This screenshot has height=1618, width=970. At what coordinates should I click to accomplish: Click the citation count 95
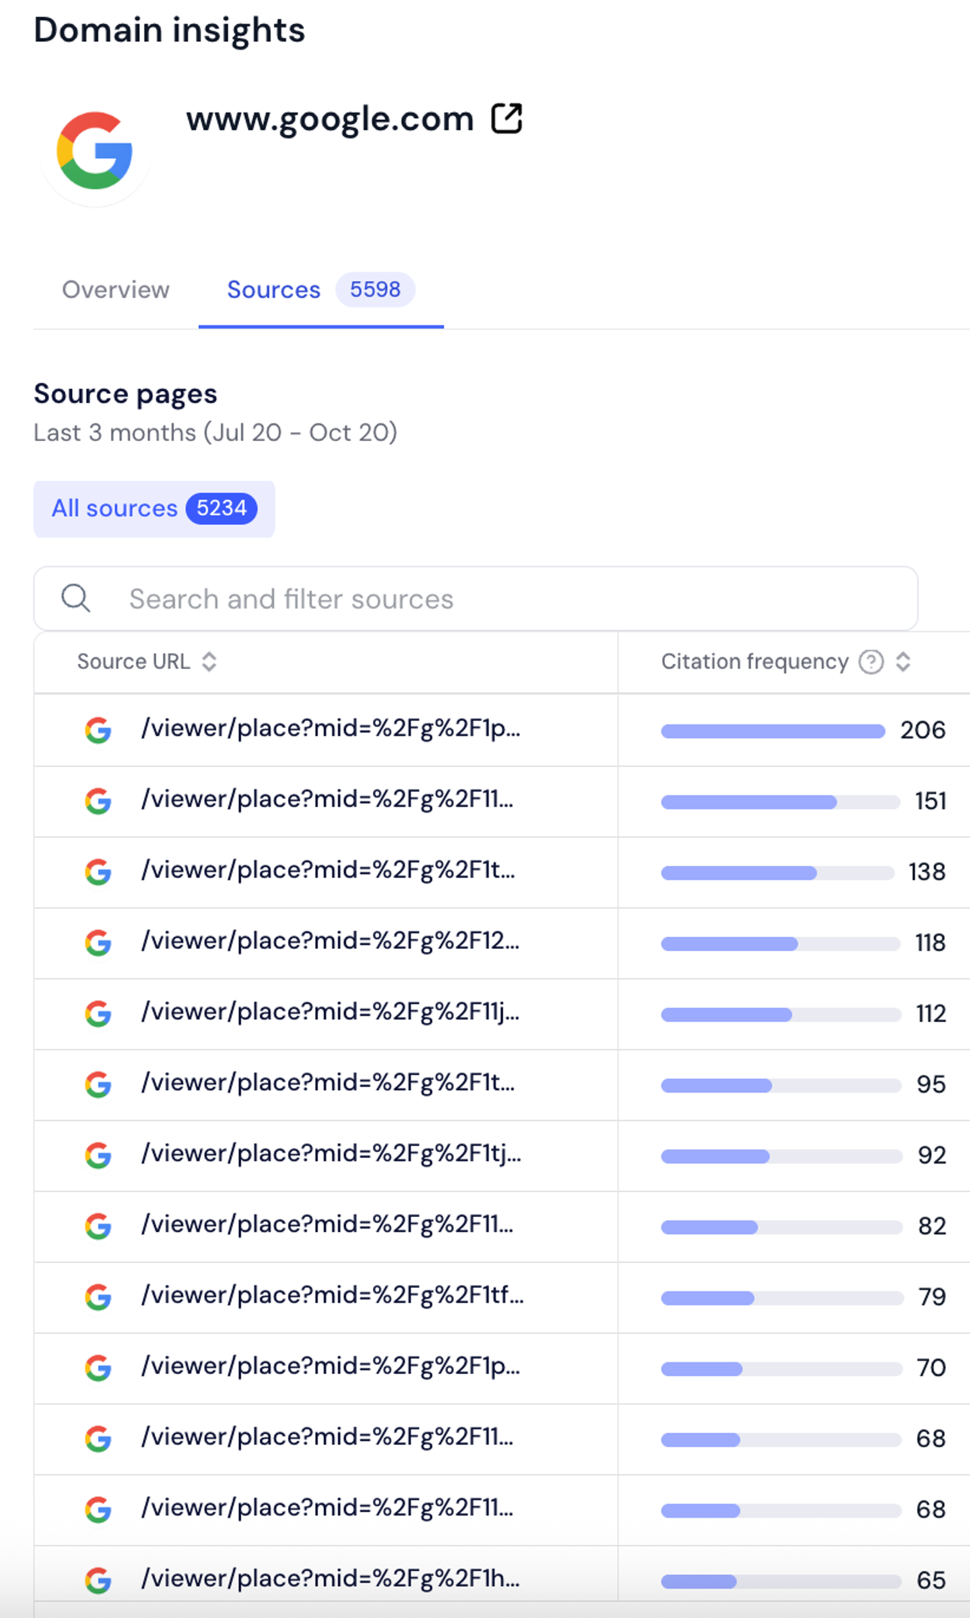pos(931,1084)
